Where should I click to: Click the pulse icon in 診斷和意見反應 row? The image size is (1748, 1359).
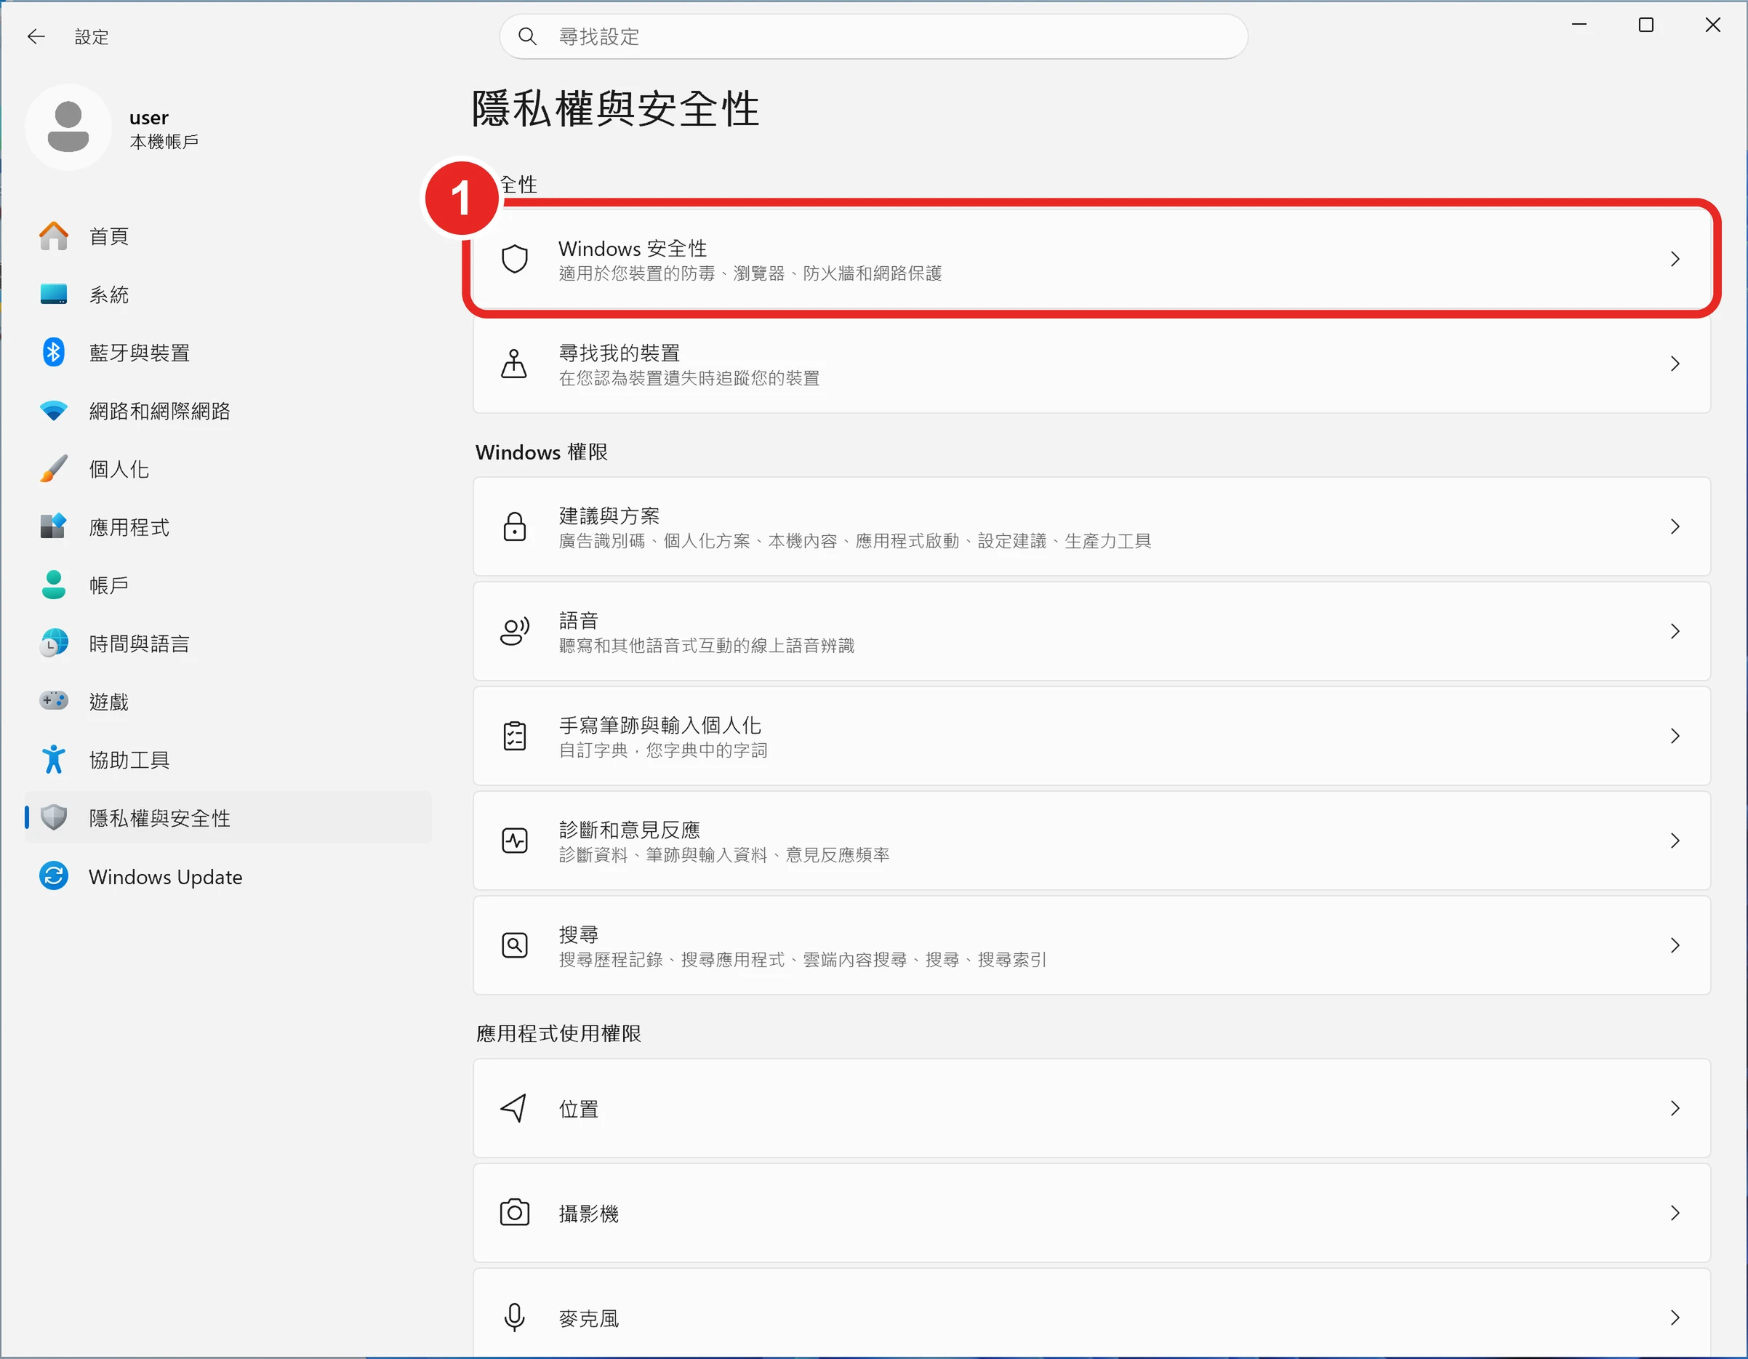(x=515, y=841)
